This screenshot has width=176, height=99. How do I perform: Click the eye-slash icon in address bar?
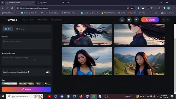point(128,8)
